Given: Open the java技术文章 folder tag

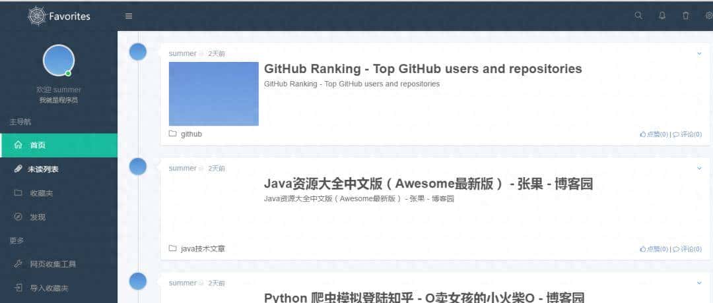Looking at the screenshot, I should (x=203, y=248).
